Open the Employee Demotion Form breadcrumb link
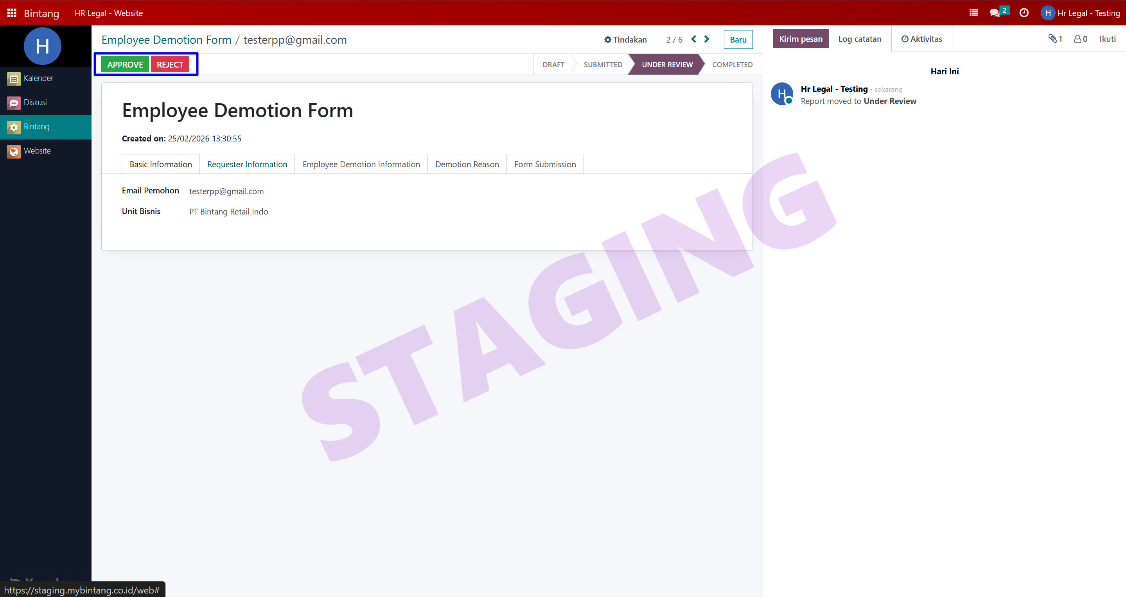The image size is (1126, 597). click(166, 40)
